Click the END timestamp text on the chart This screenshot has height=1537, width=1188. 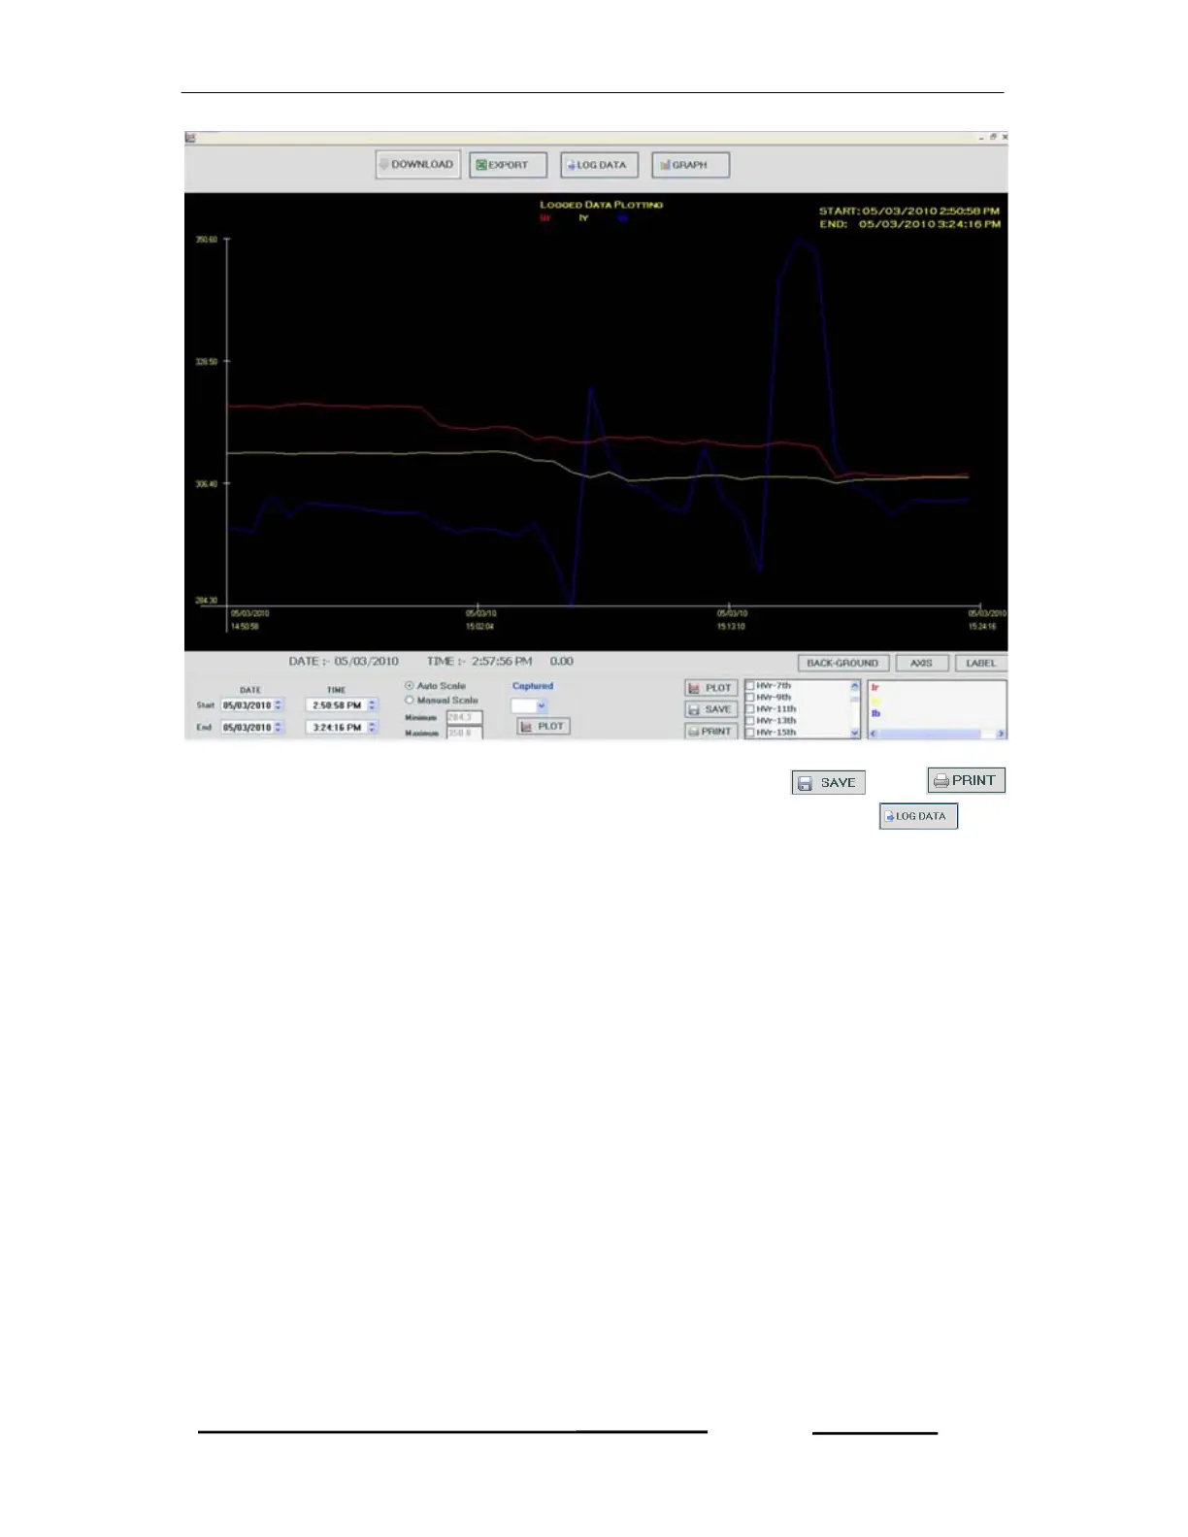point(909,224)
